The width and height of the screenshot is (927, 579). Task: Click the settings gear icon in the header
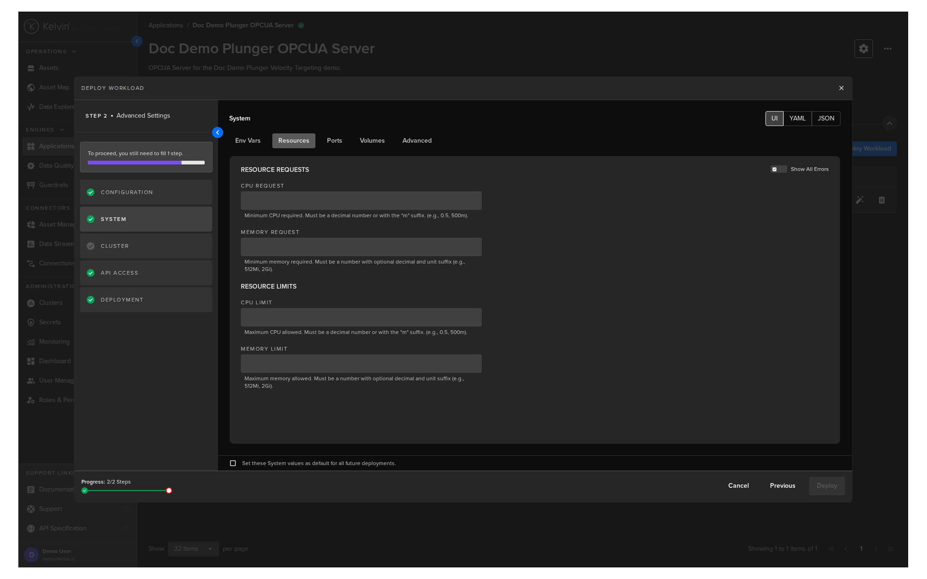click(863, 49)
